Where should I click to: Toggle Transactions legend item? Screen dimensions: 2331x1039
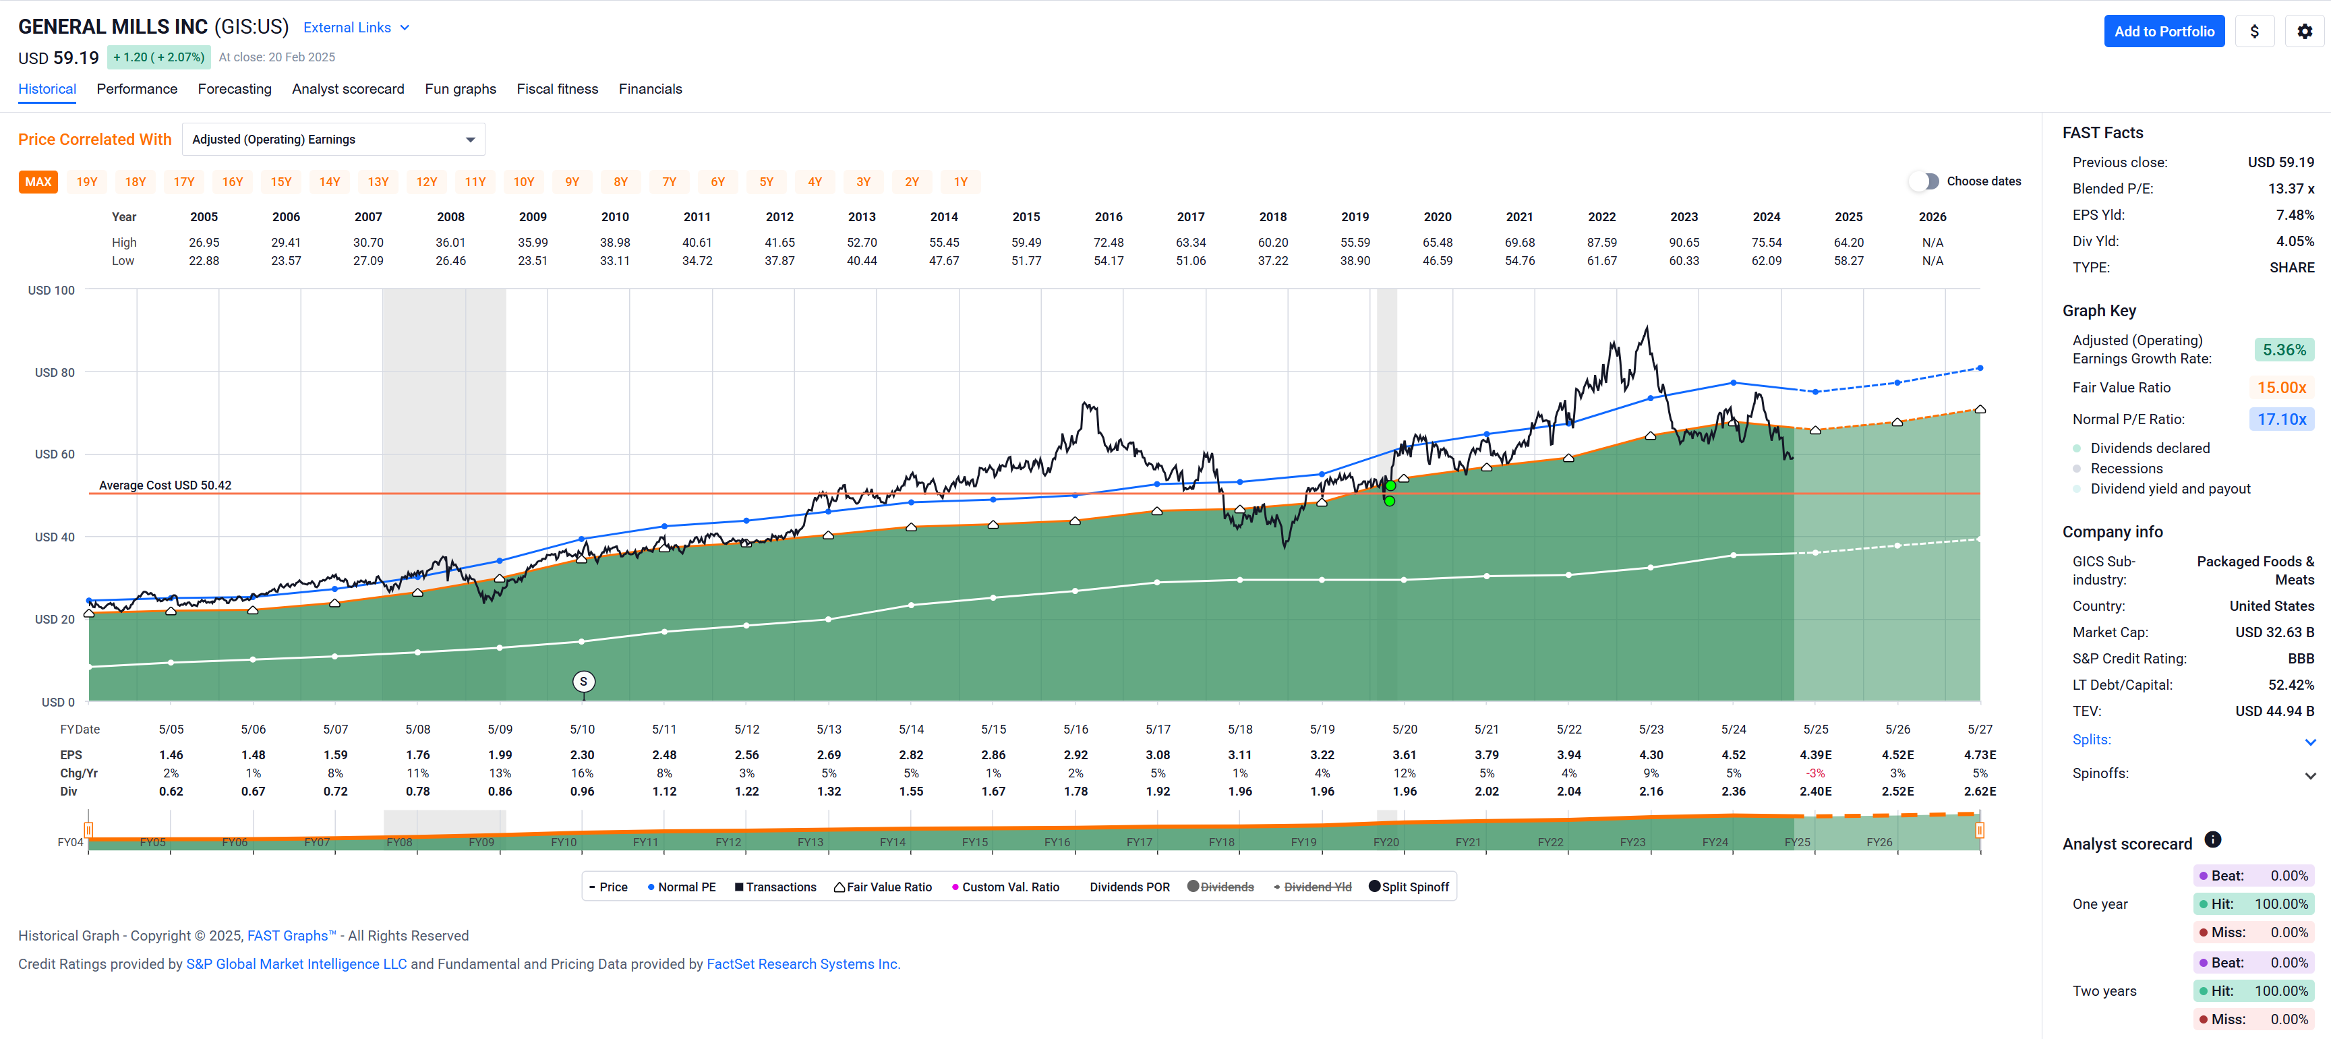[775, 887]
